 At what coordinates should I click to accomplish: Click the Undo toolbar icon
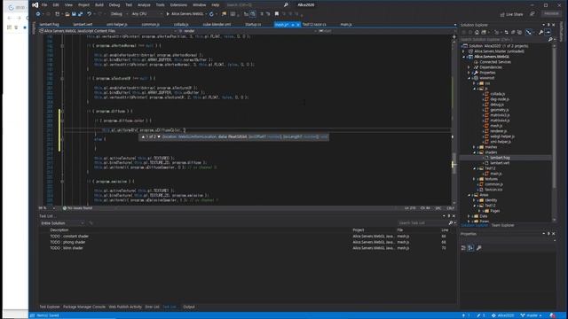[x=89, y=14]
